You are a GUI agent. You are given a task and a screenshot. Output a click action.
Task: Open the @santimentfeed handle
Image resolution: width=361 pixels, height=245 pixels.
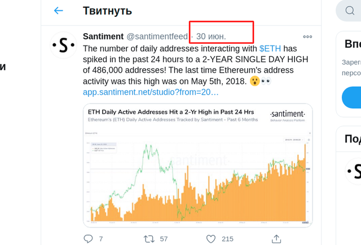[x=157, y=36]
